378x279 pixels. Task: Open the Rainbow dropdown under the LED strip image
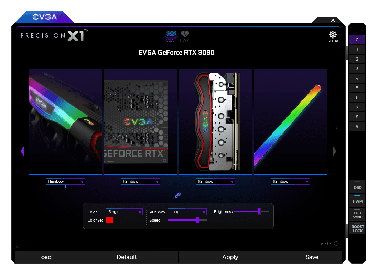(290, 181)
